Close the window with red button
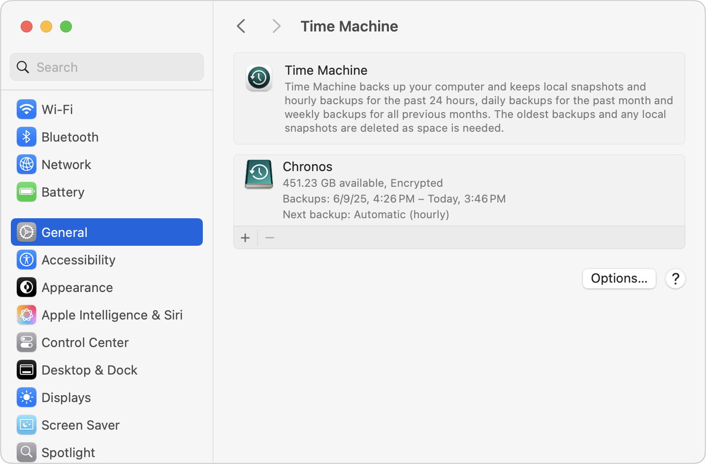Viewport: 706px width, 464px height. coord(27,26)
